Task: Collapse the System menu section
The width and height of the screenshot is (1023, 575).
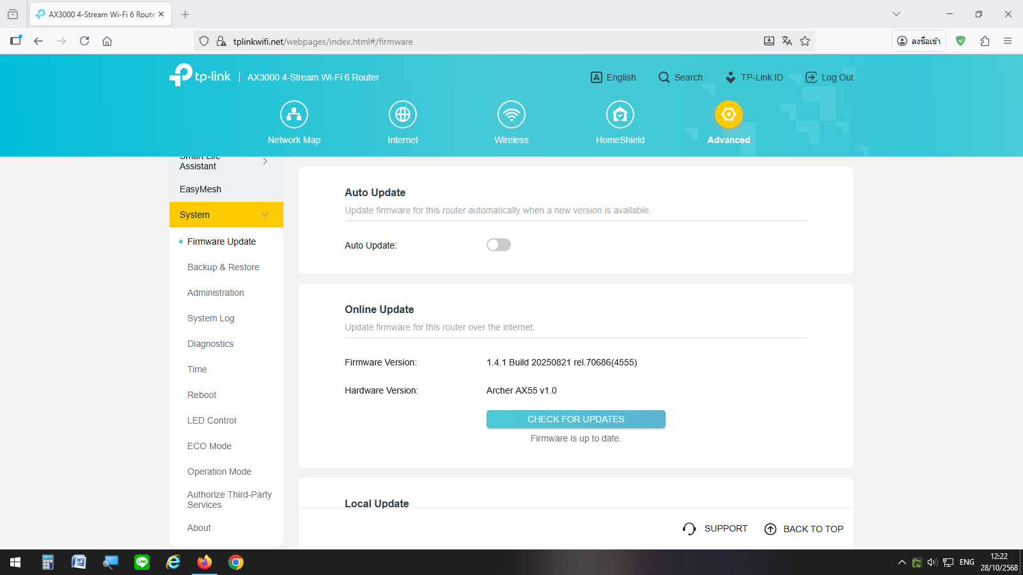Action: (265, 215)
